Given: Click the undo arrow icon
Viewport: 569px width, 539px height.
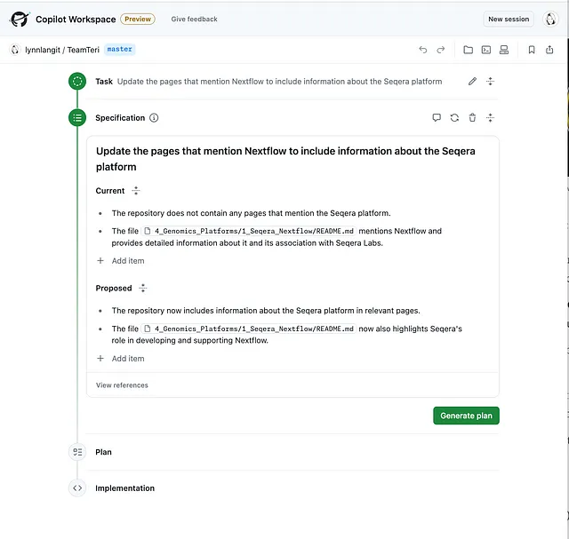Looking at the screenshot, I should click(x=423, y=50).
